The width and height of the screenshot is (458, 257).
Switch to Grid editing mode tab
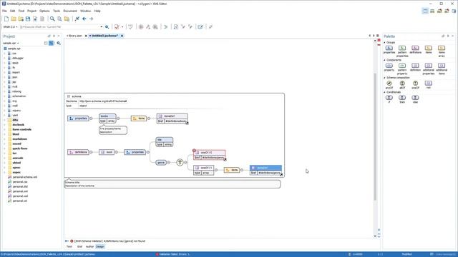[79, 247]
